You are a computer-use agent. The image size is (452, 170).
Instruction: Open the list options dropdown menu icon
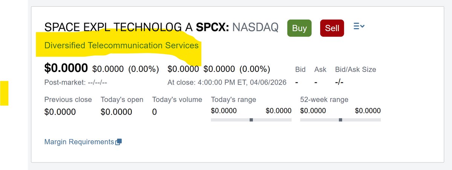[x=359, y=26]
